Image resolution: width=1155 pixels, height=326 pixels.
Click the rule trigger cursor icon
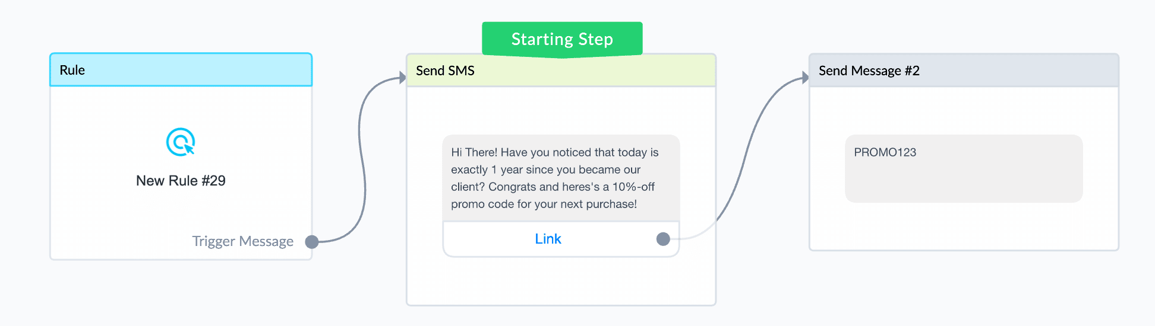point(181,142)
